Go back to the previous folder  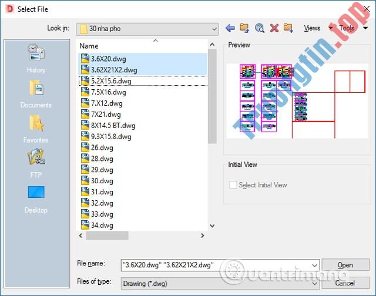pyautogui.click(x=230, y=28)
